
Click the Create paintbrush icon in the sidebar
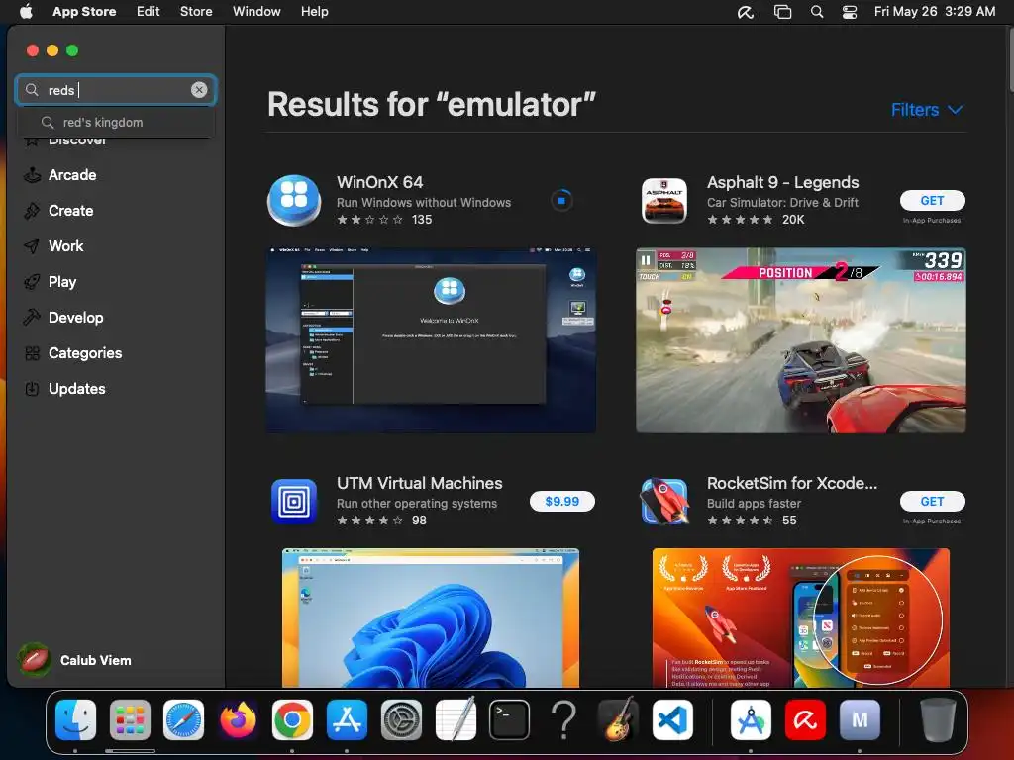[x=32, y=211]
